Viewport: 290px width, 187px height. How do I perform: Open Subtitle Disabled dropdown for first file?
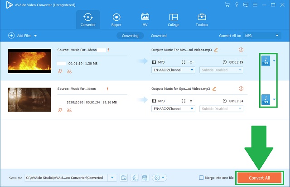tap(221, 70)
